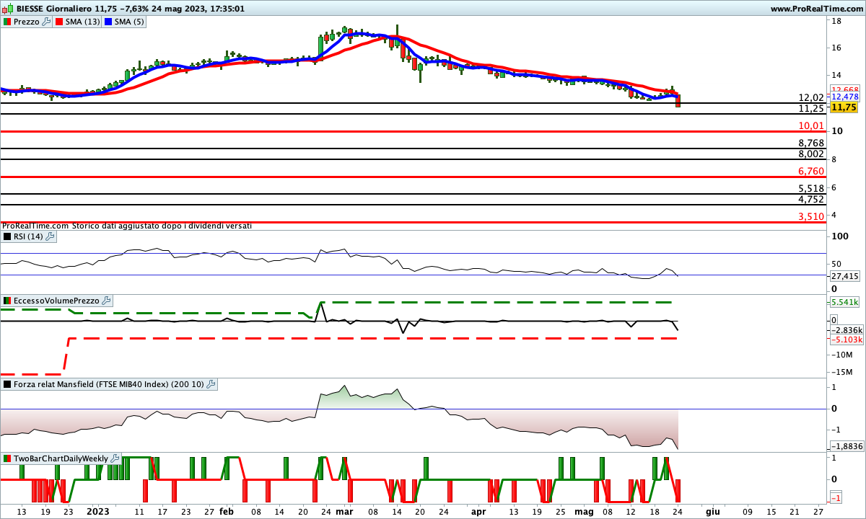The height and width of the screenshot is (519, 866).
Task: Open the www.ProRealTime.com link
Action: click(x=816, y=9)
